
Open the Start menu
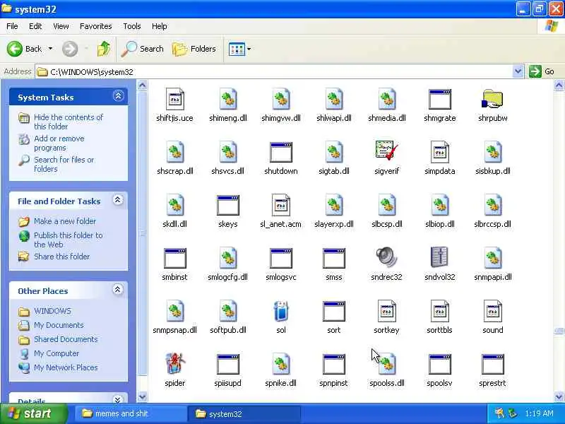click(33, 413)
